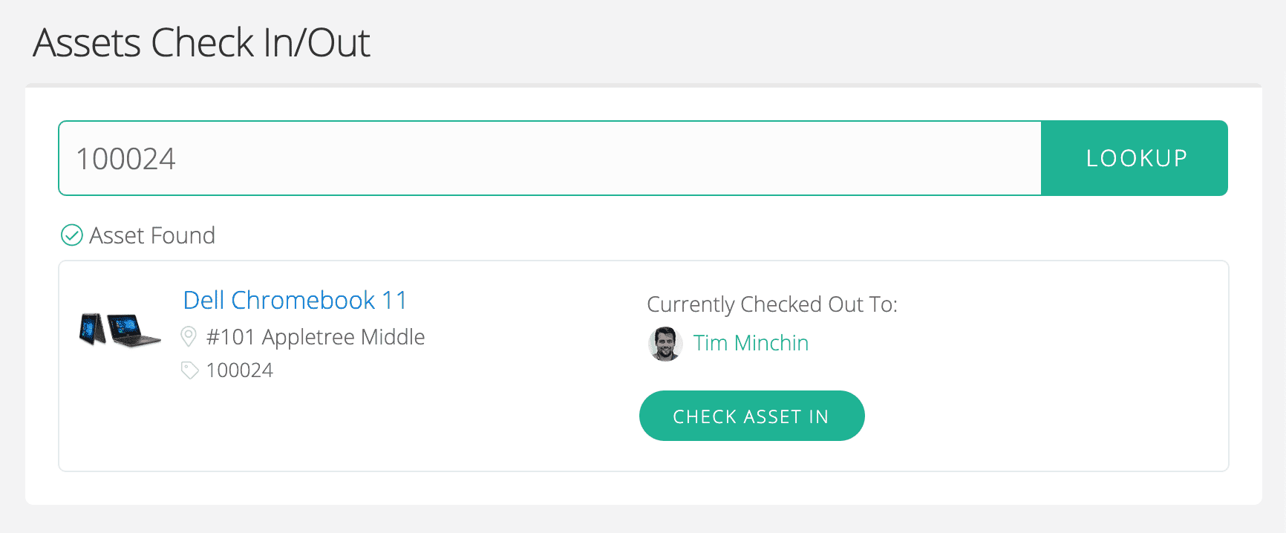Select the asset ID 100024 in the search box

[125, 157]
